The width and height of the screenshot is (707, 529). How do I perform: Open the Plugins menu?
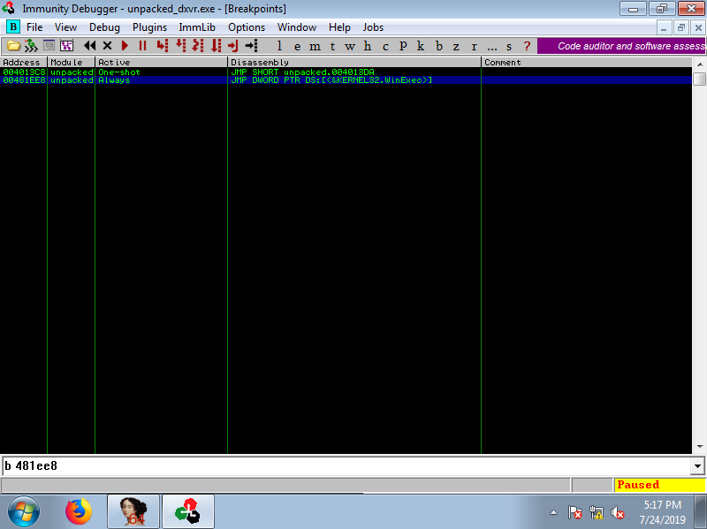[149, 27]
